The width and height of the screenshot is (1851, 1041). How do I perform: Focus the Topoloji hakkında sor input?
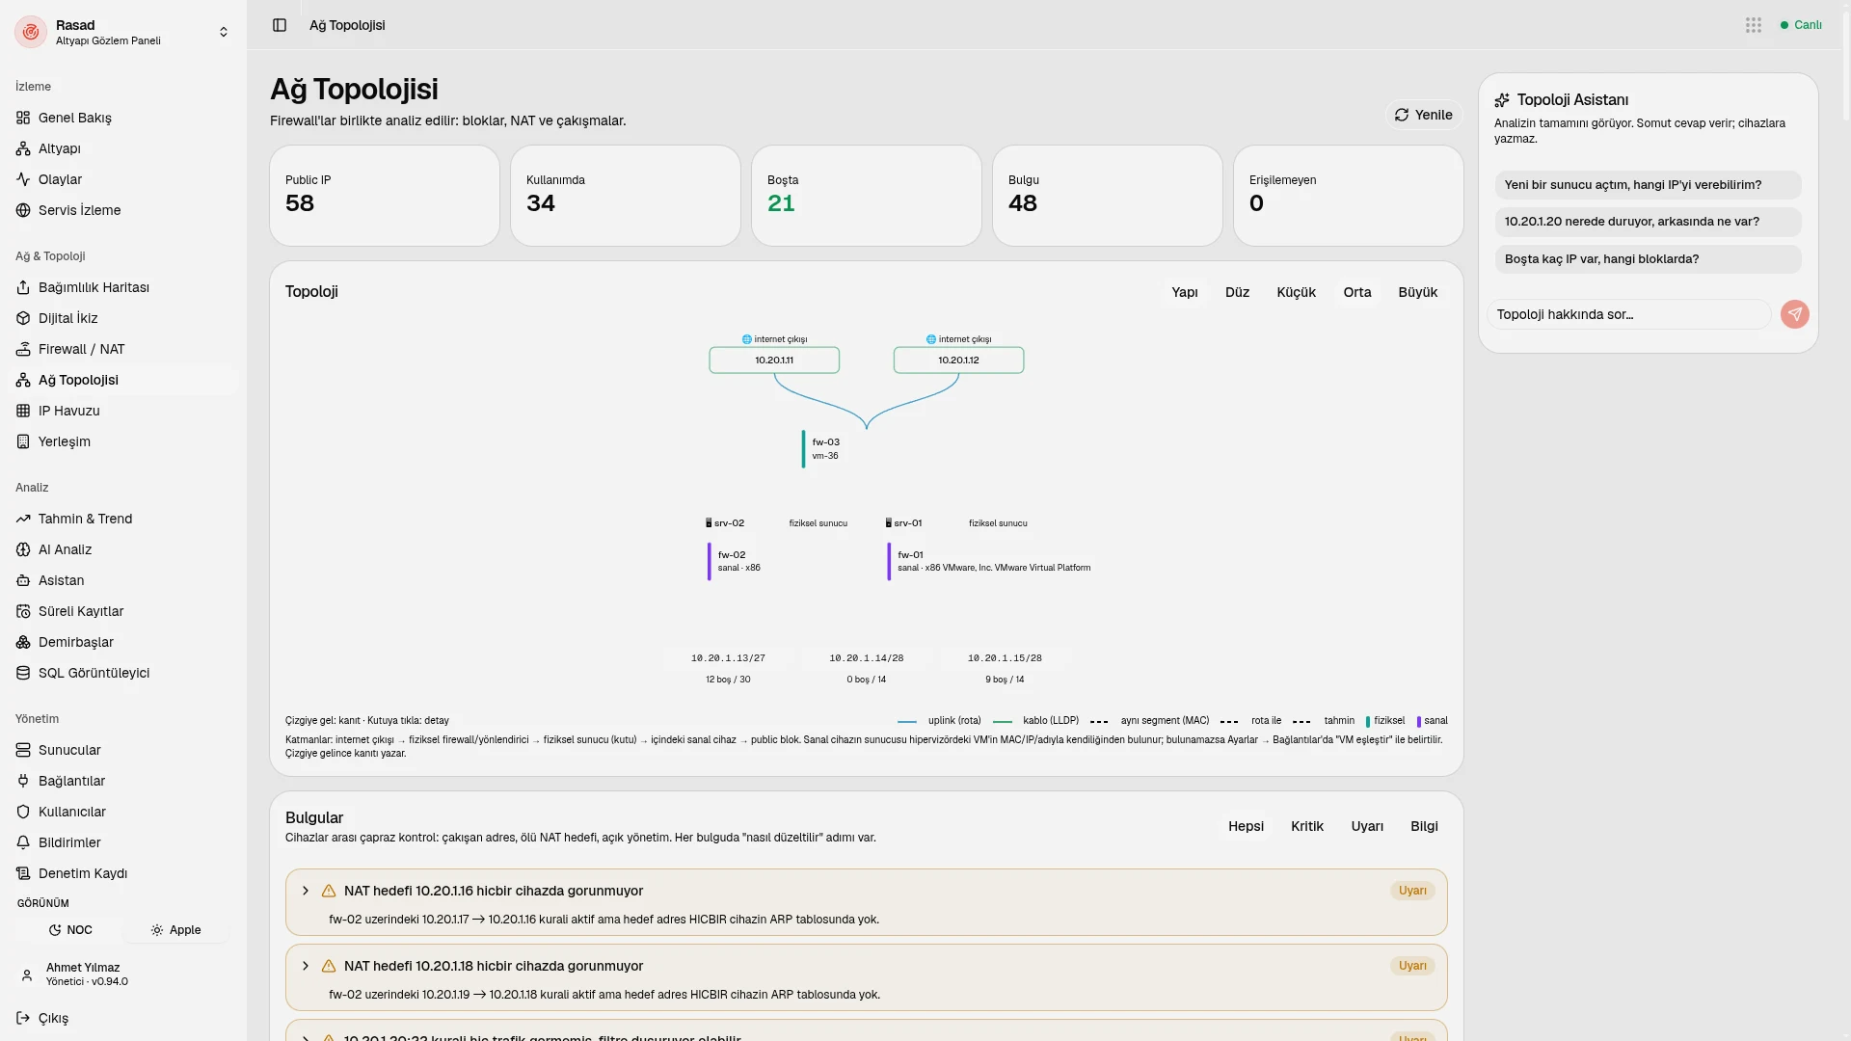tap(1629, 314)
